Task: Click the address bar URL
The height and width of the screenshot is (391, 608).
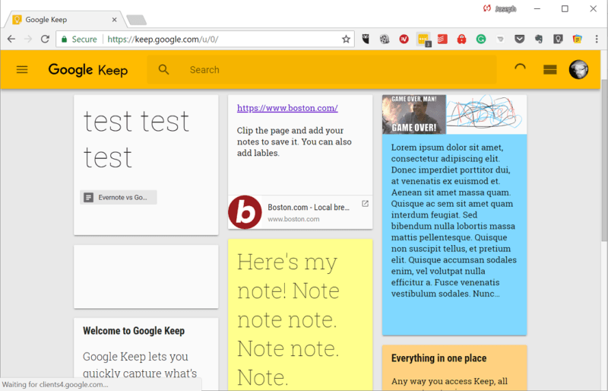Action: pyautogui.click(x=163, y=40)
